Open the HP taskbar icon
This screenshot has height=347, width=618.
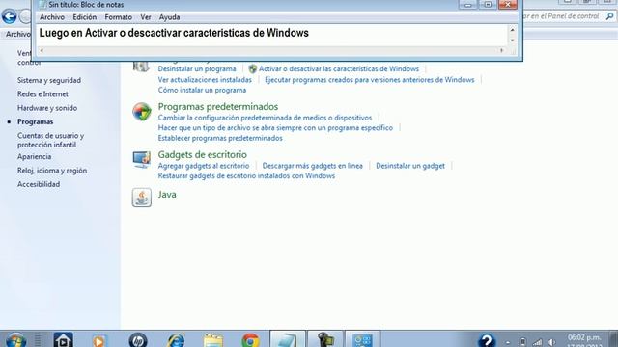138,340
